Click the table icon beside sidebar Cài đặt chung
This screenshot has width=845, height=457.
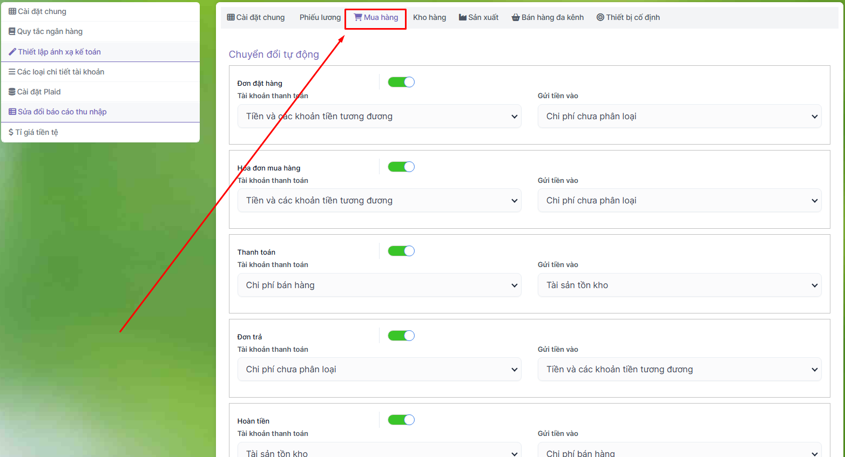point(12,11)
